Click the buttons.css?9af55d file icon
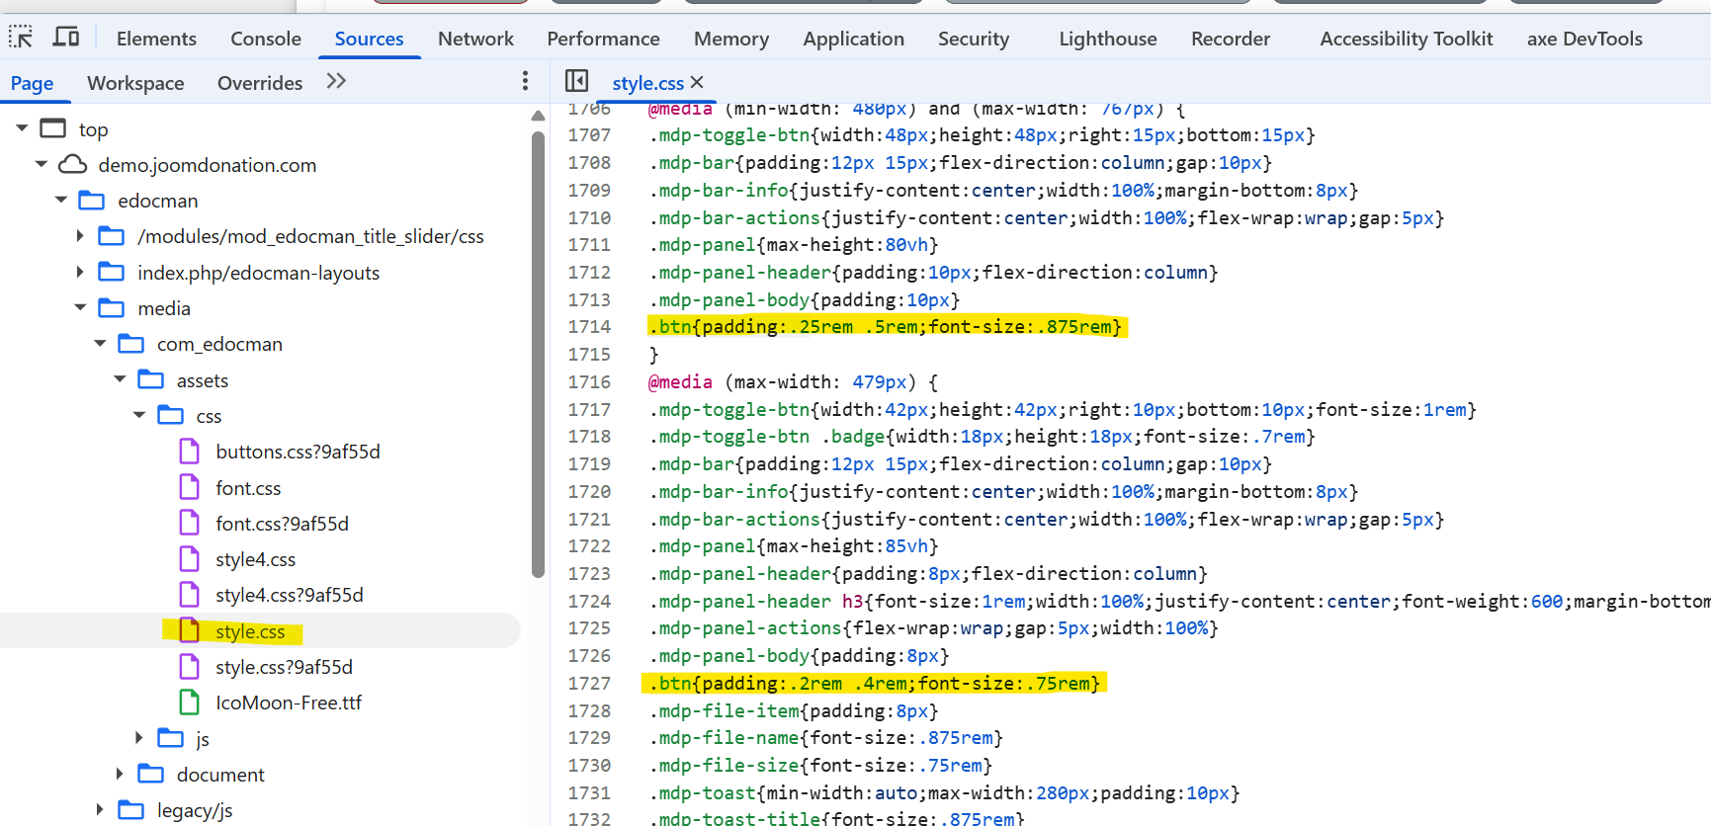Screen dimensions: 1711x826 click(189, 452)
